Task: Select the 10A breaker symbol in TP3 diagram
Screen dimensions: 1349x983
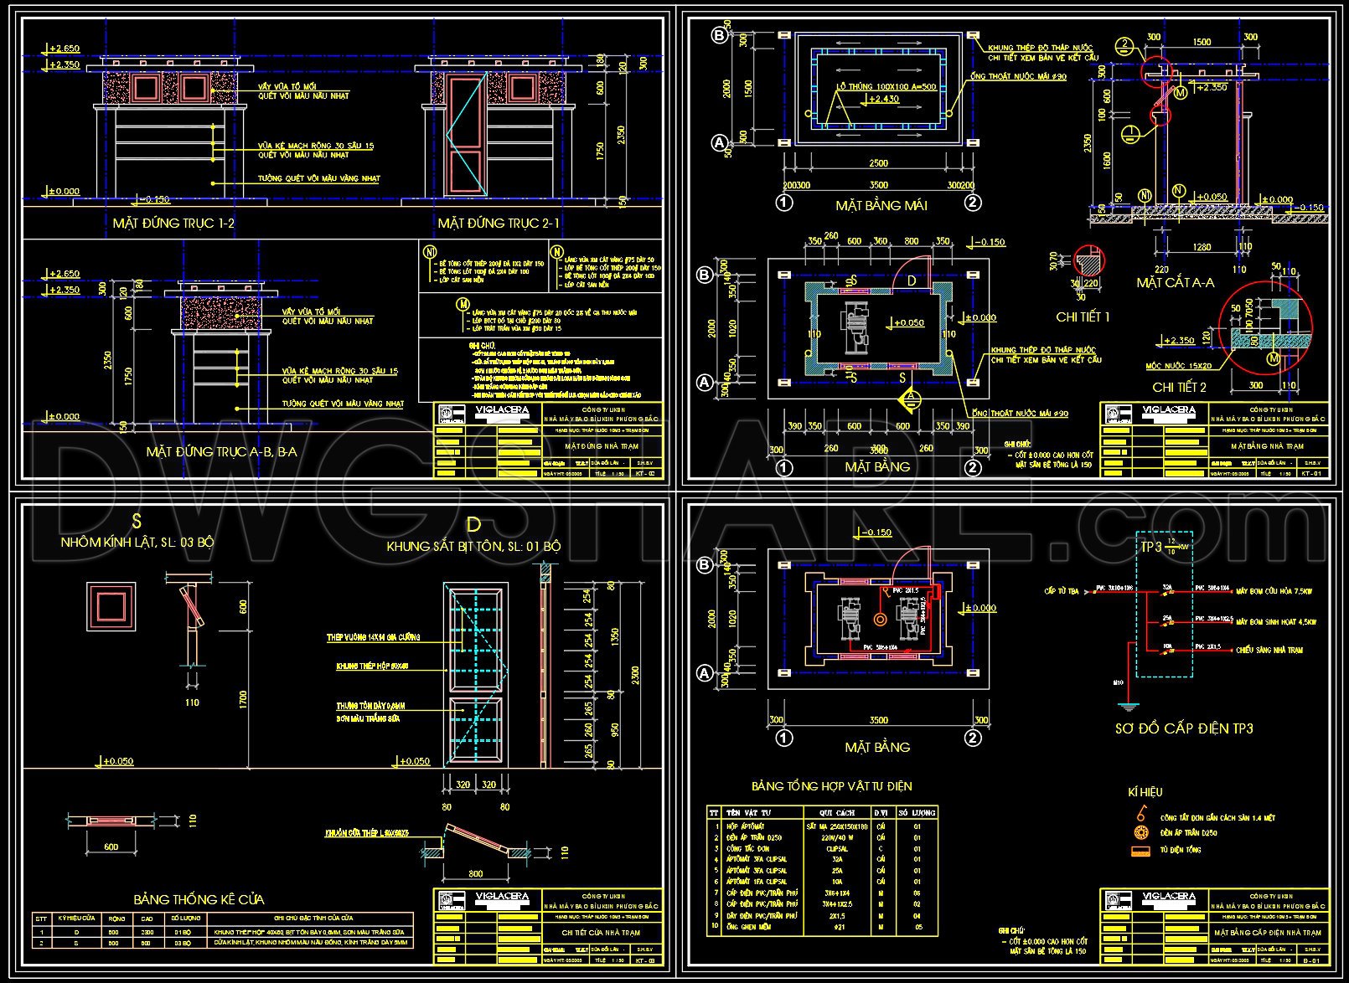Action: pos(1167,651)
